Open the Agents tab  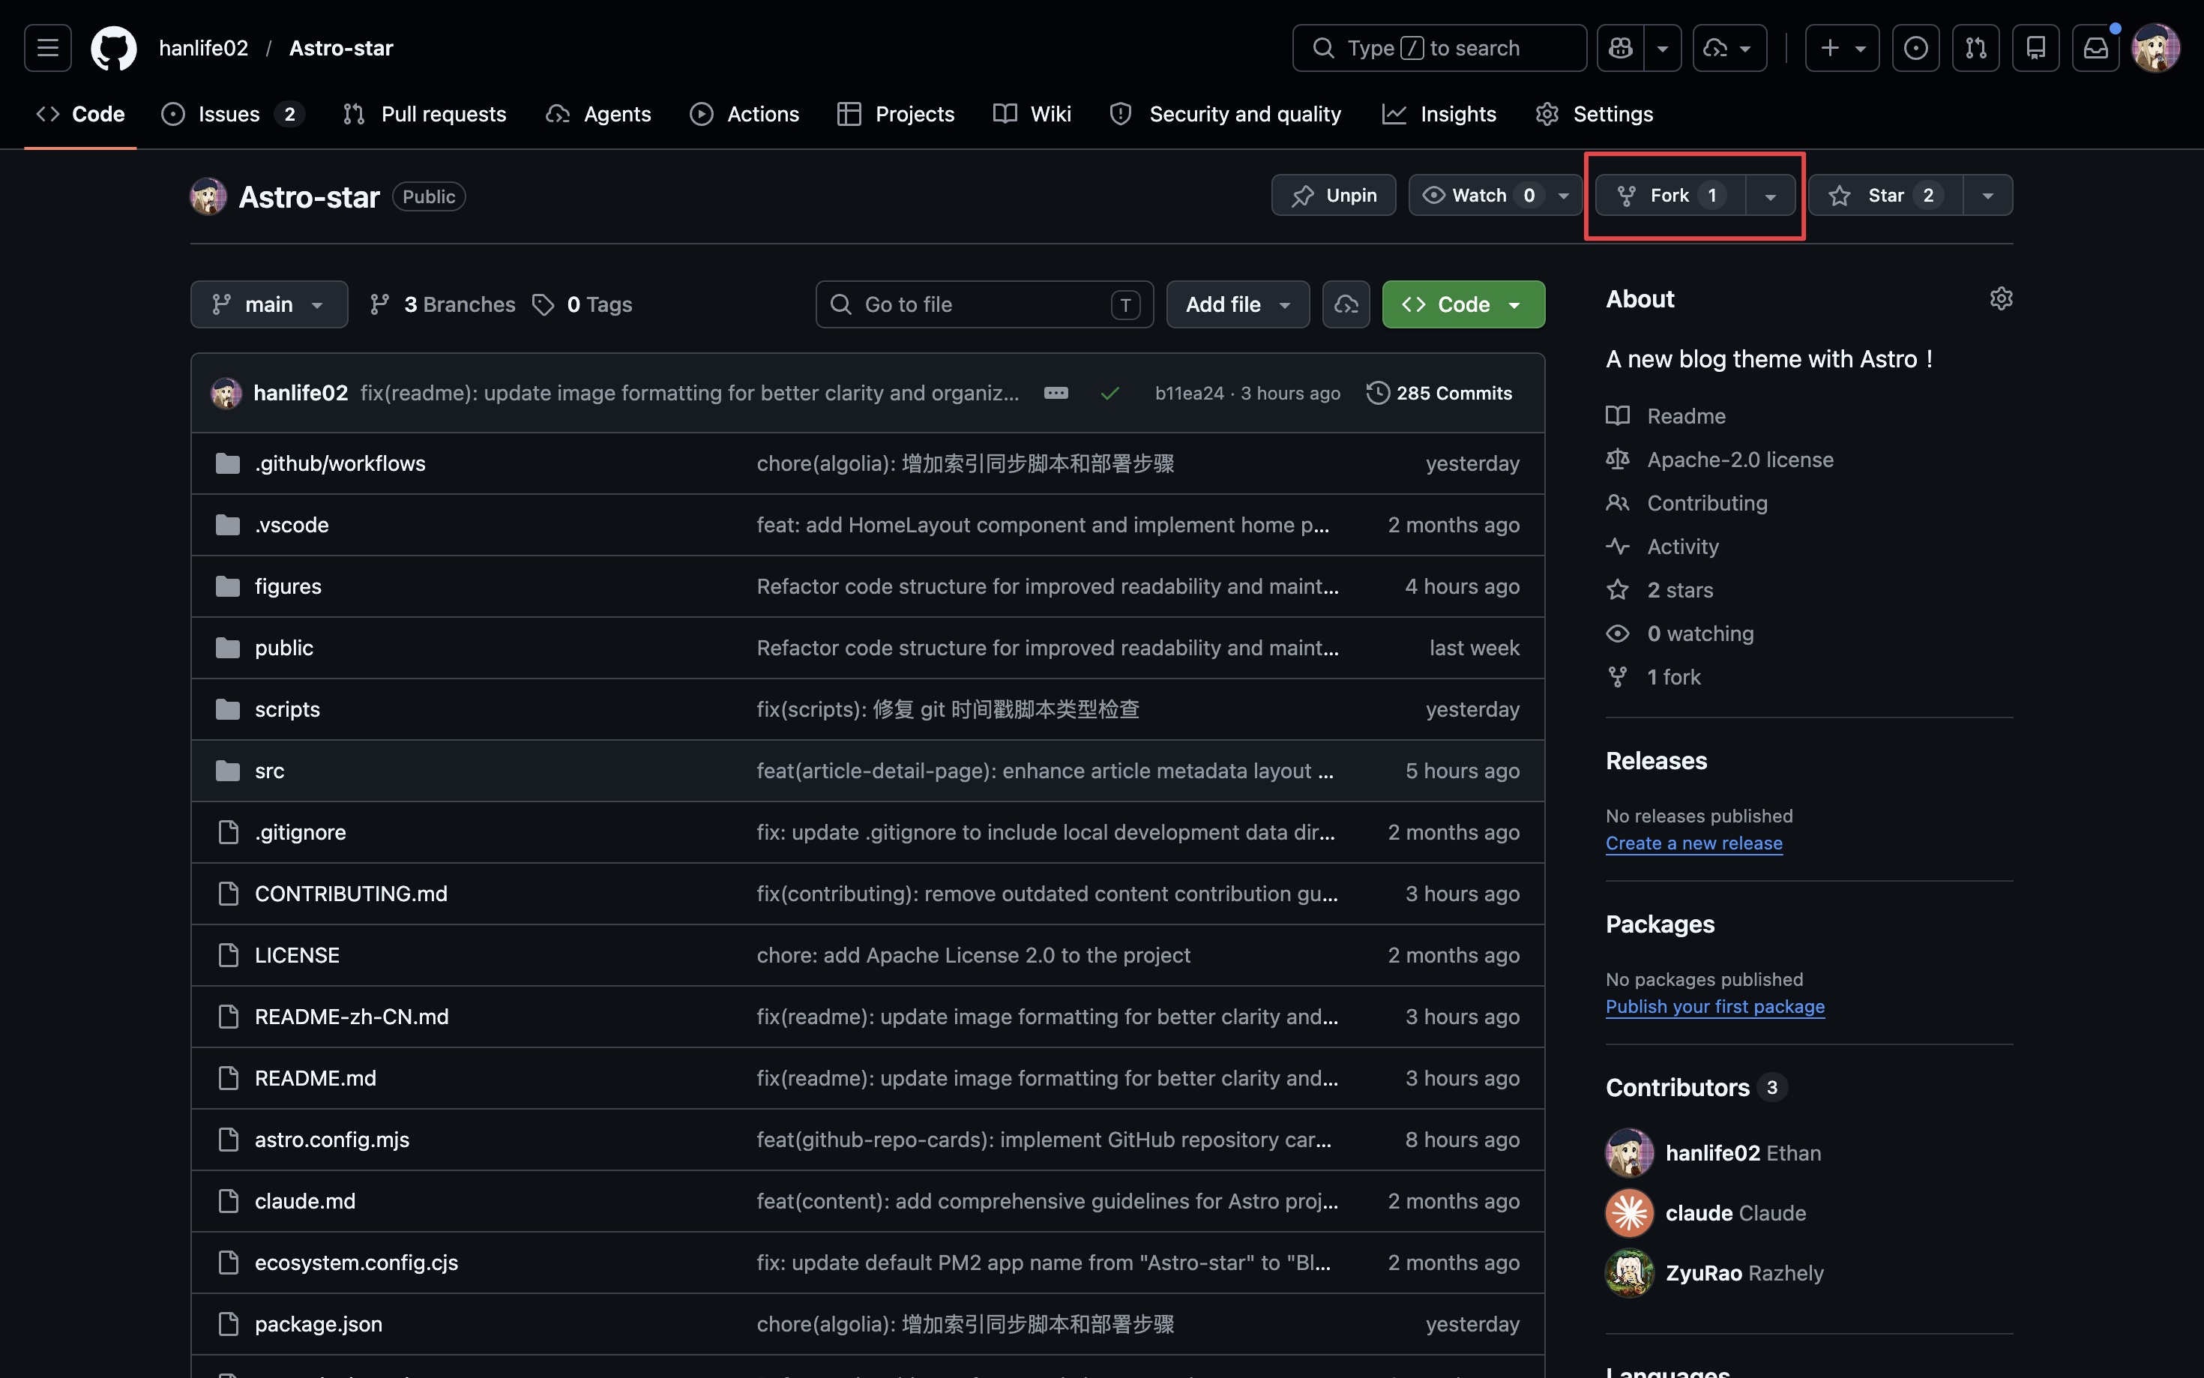point(599,114)
